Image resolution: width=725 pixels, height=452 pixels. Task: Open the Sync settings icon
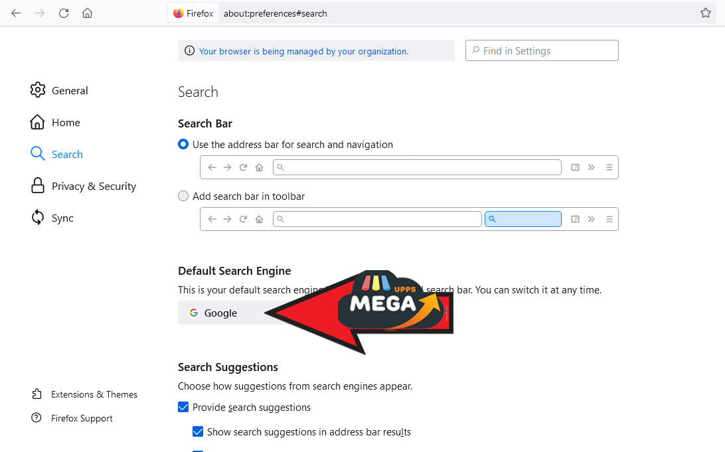click(x=37, y=217)
